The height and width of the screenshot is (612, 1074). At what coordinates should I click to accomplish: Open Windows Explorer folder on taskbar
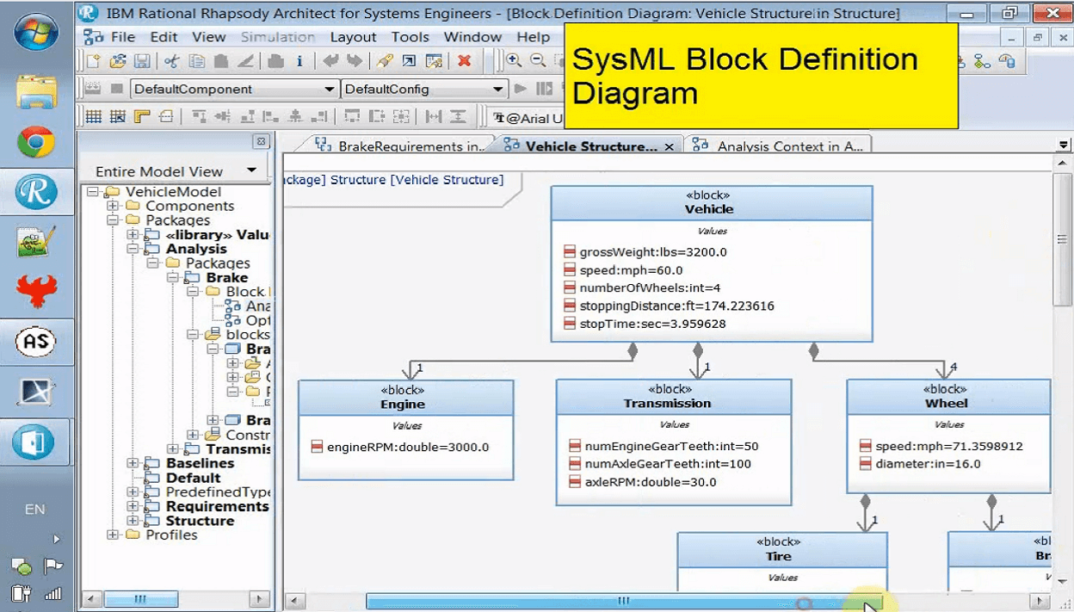(35, 92)
